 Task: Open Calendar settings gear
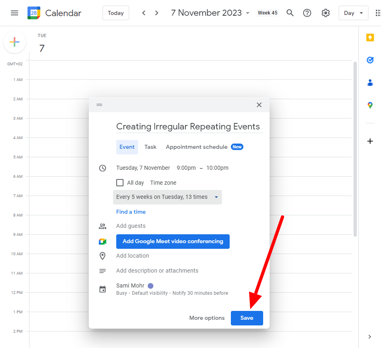[326, 13]
